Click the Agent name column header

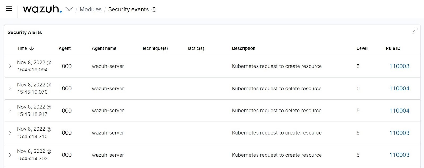tap(104, 49)
